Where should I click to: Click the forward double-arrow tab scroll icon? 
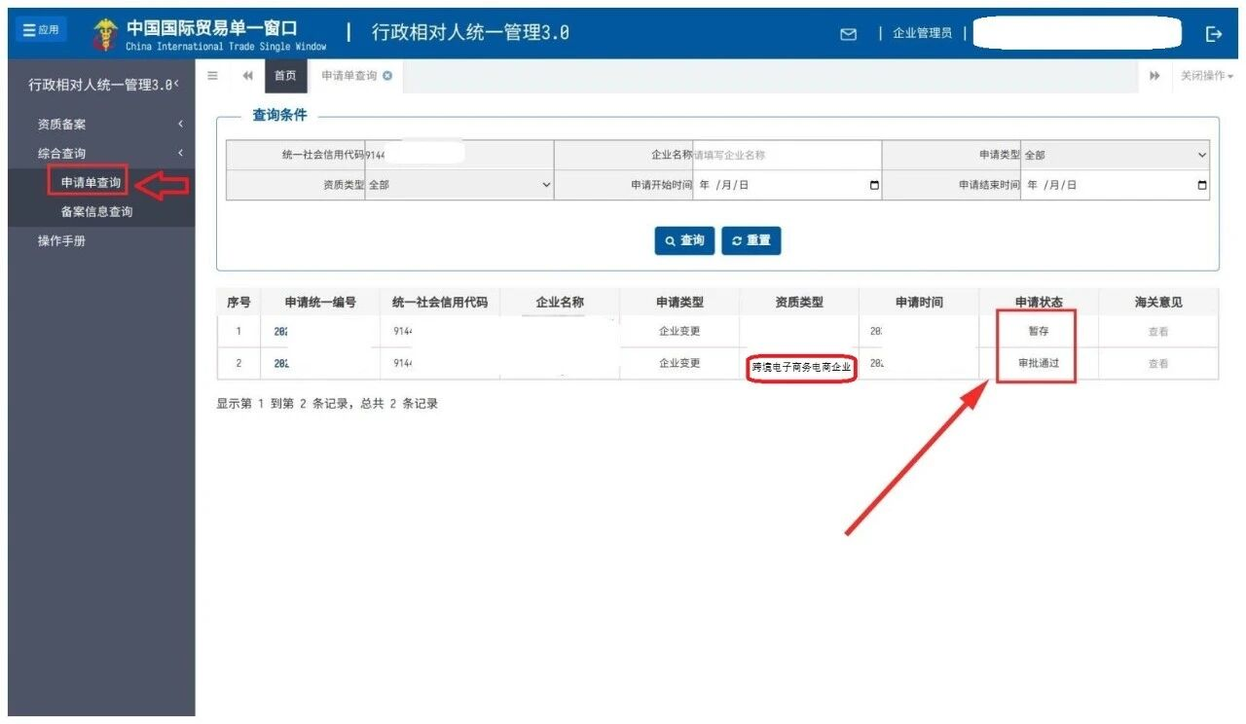[1154, 75]
